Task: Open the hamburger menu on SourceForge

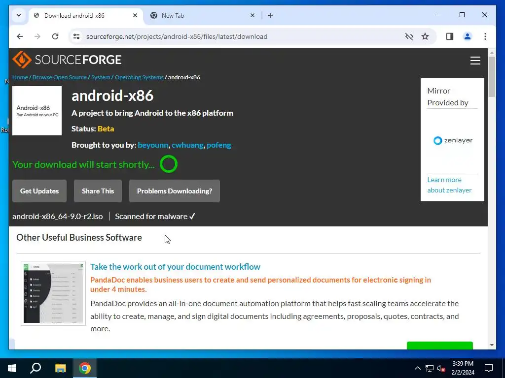Action: pos(475,61)
